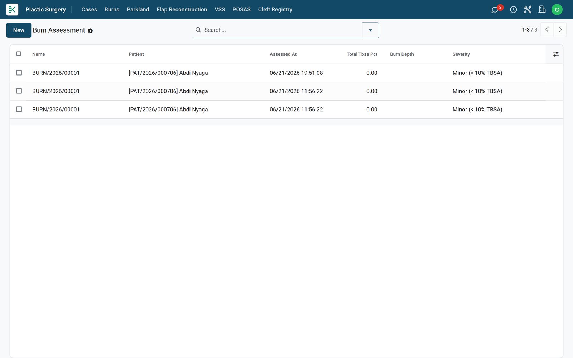Screen dimensions: 573x358
Task: Check the row assessed at 19:51:08
Action: (x=19, y=73)
